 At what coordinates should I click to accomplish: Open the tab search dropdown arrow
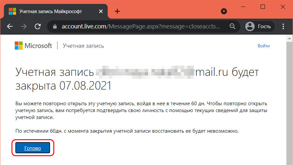(x=224, y=11)
